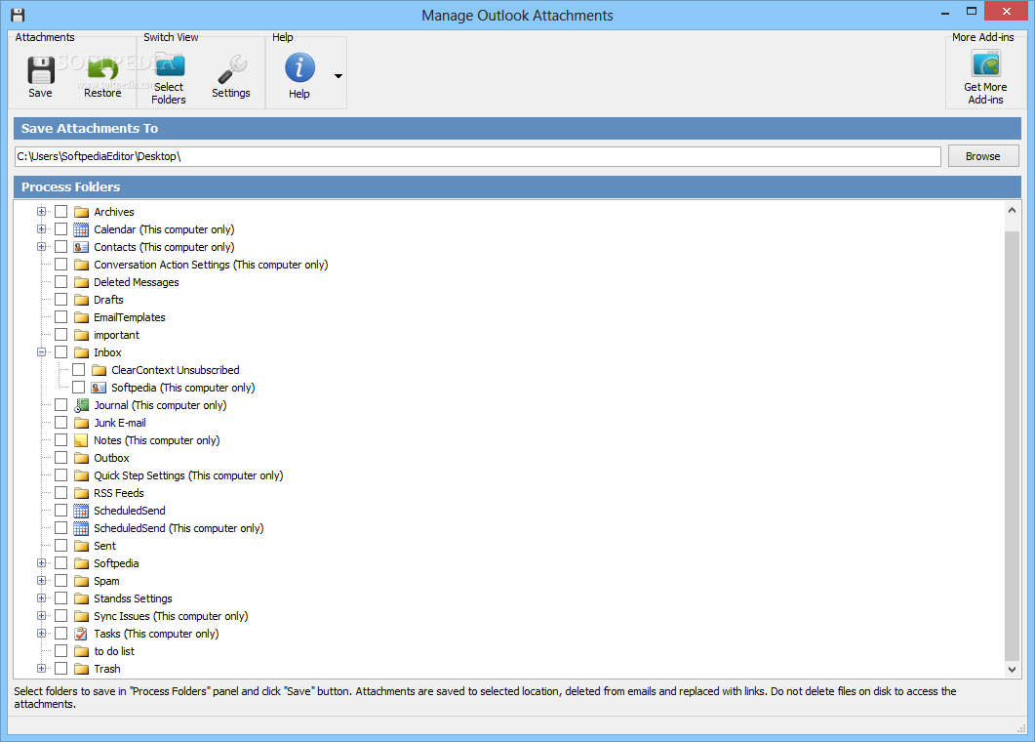Image resolution: width=1035 pixels, height=742 pixels.
Task: Click the Help info icon
Action: (x=299, y=67)
